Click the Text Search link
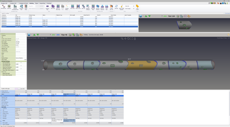 click(227, 13)
